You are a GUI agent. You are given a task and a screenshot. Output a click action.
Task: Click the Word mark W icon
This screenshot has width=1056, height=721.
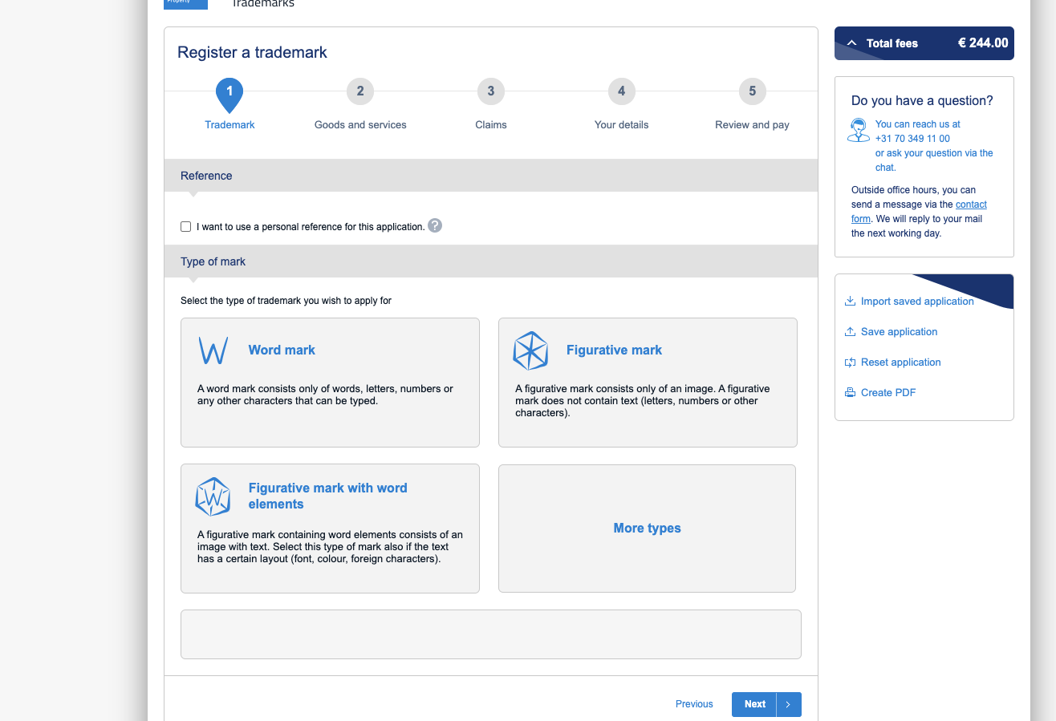click(x=213, y=350)
